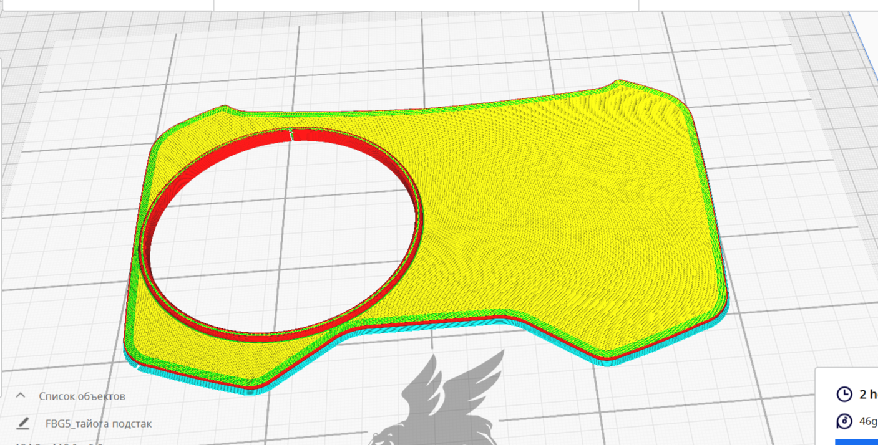The width and height of the screenshot is (878, 445).
Task: Click the clock print-time icon
Action: point(844,394)
